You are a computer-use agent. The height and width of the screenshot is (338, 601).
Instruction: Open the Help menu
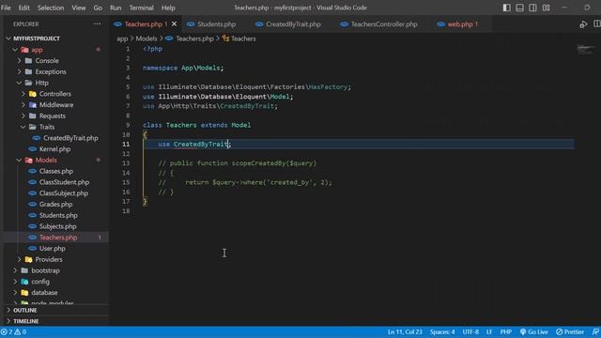(168, 8)
